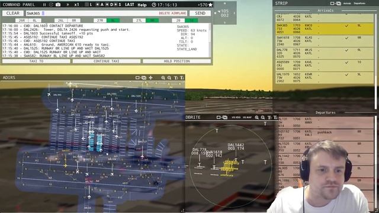Click ADIRS detach-window icon

click(x=144, y=78)
